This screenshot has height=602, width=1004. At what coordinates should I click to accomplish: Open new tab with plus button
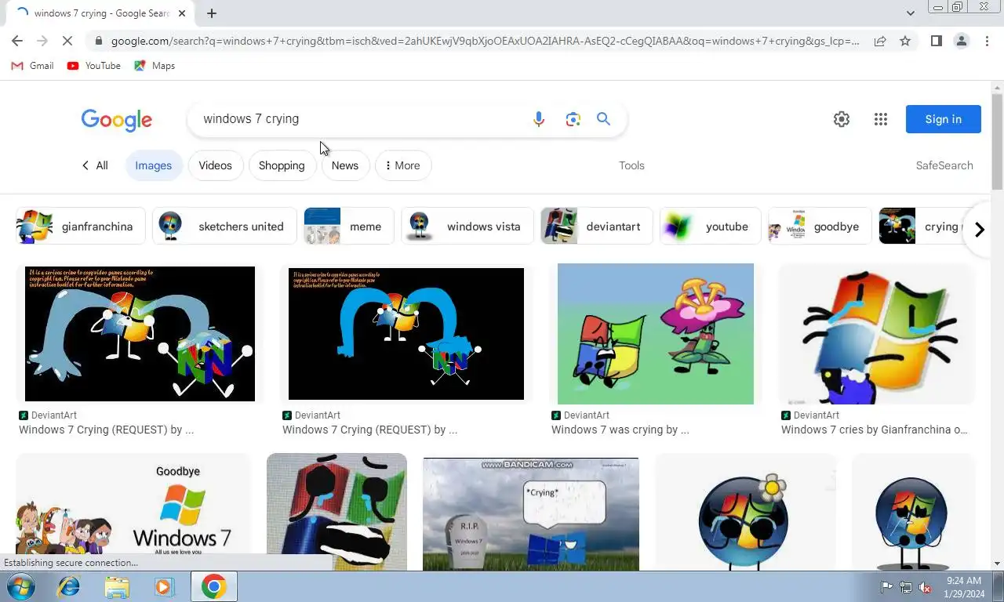(212, 13)
